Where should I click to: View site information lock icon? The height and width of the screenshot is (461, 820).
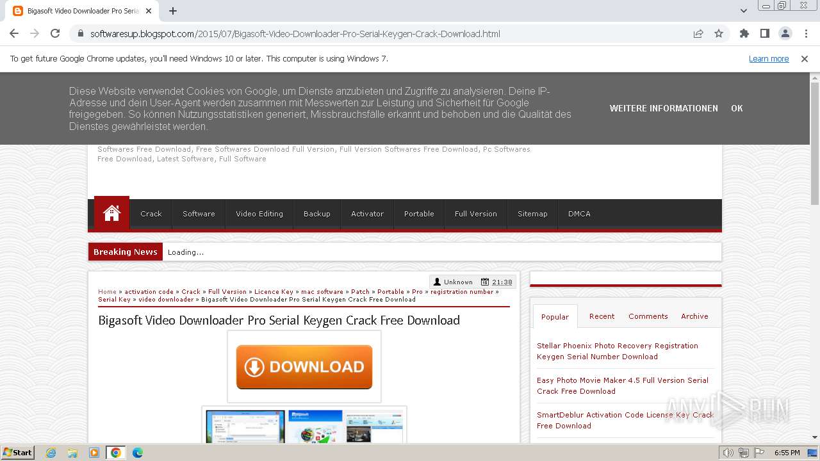coord(81,34)
